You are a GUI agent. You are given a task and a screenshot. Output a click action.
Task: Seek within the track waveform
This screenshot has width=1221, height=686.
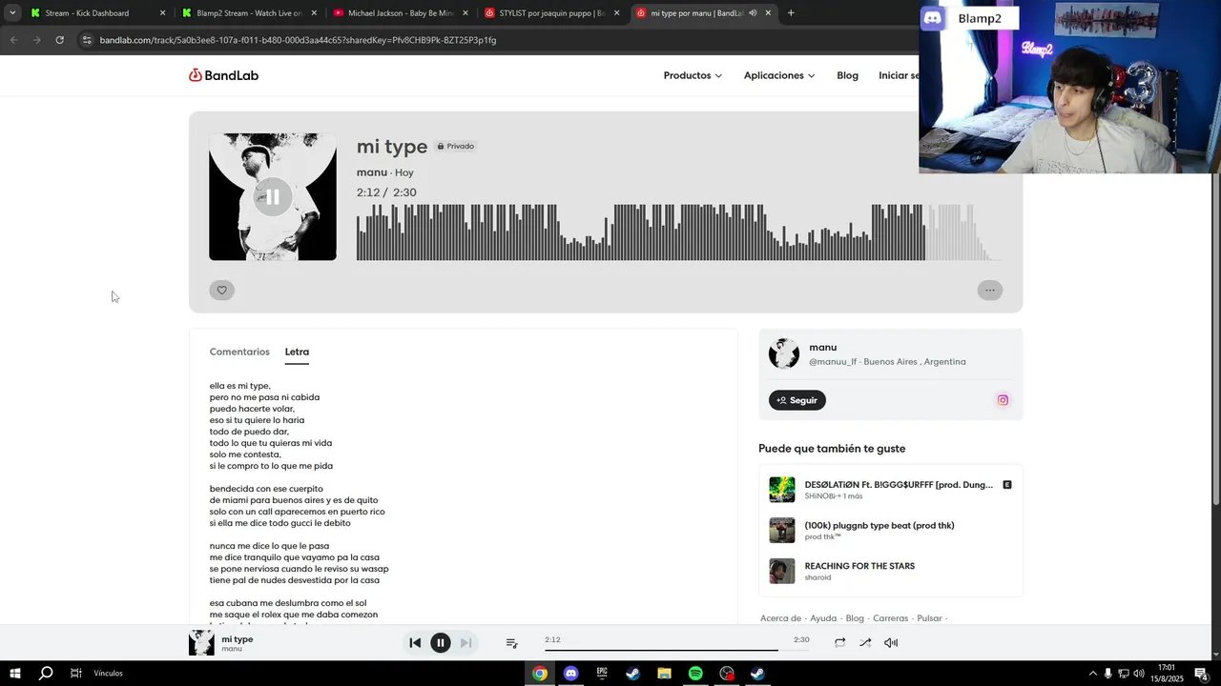tap(679, 232)
